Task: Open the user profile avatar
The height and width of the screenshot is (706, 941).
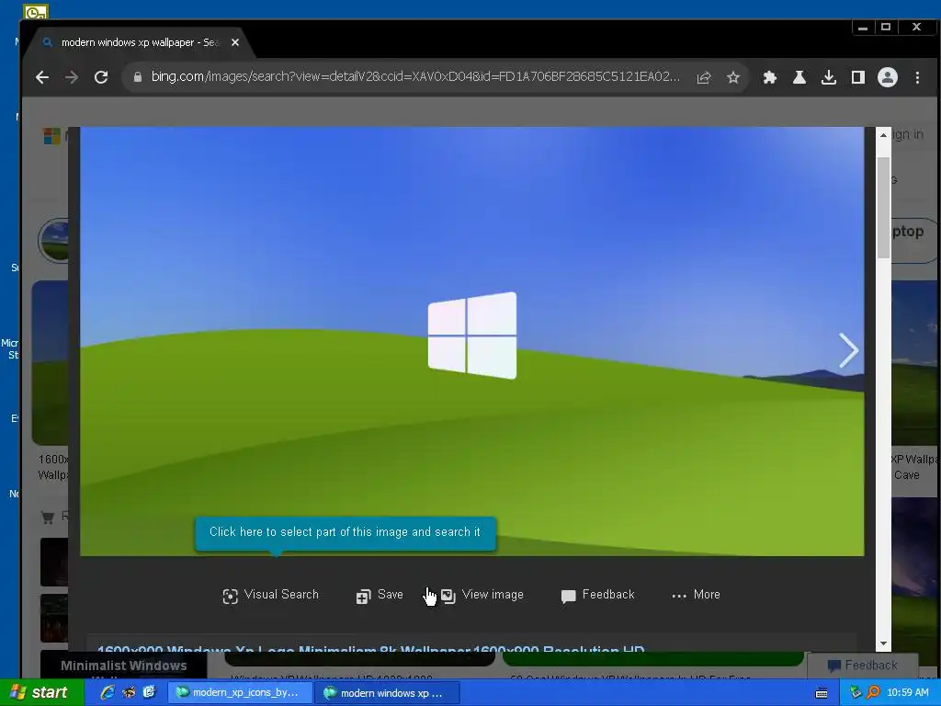Action: coord(888,77)
